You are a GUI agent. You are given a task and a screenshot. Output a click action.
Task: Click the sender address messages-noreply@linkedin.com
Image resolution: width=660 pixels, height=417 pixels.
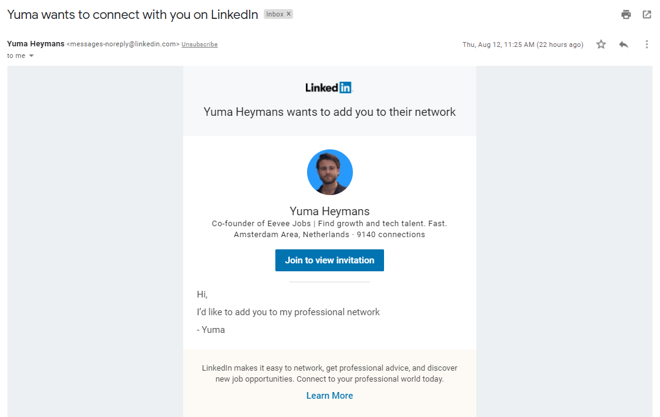123,45
